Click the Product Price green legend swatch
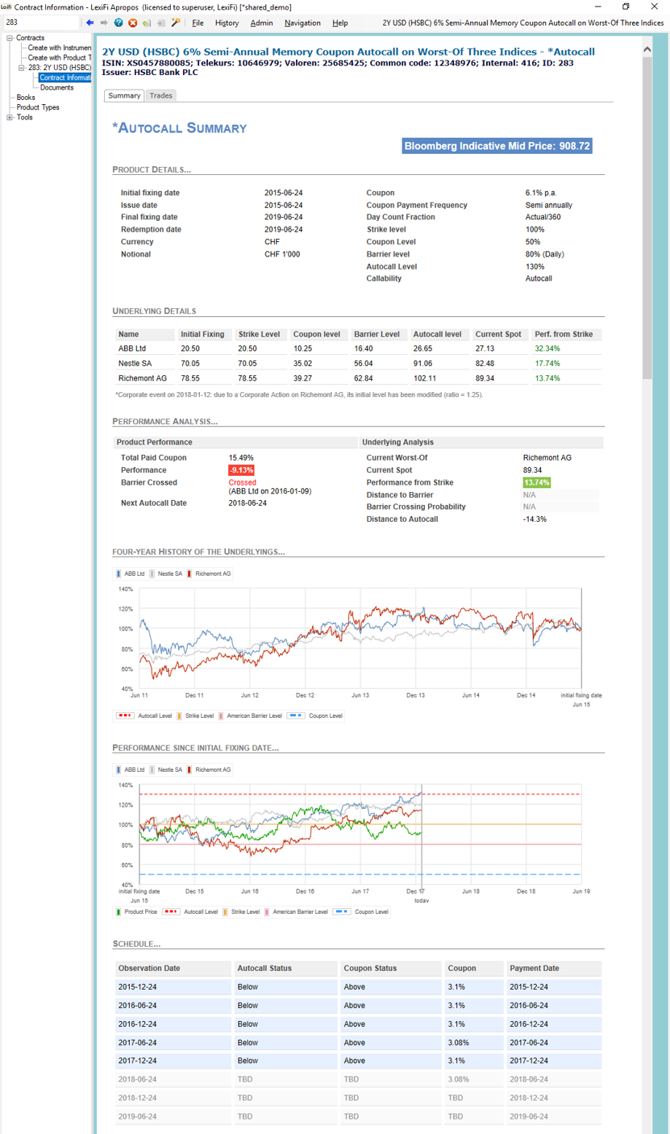670x1134 pixels. [x=119, y=912]
